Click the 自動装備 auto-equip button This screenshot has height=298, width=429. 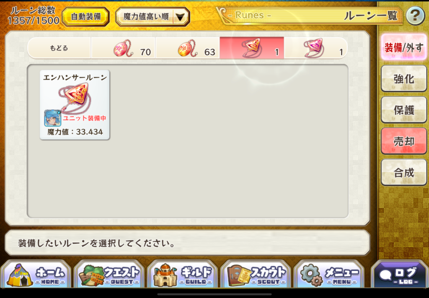click(85, 17)
